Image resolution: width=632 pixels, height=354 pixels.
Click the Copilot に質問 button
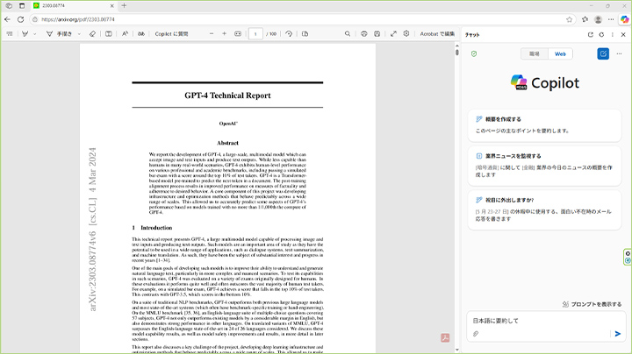[x=171, y=34]
